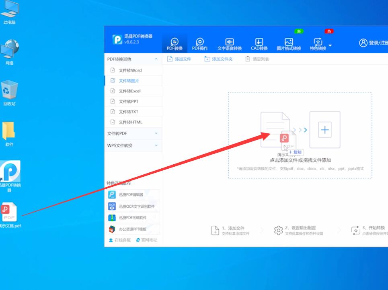Select 演示文稿.pdf file on desktop
Image resolution: width=388 pixels, height=290 pixels.
(10, 215)
